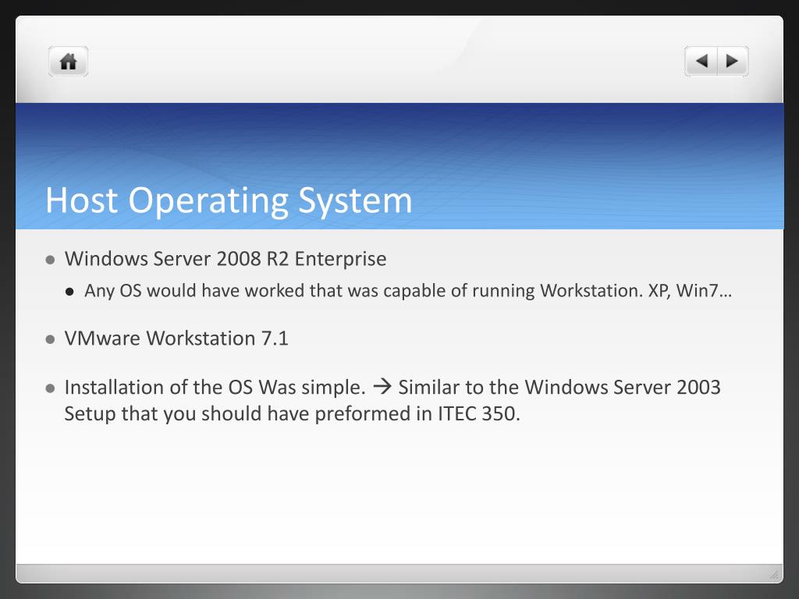Click the resize grip at slide corner
This screenshot has width=799, height=599.
pos(774,575)
